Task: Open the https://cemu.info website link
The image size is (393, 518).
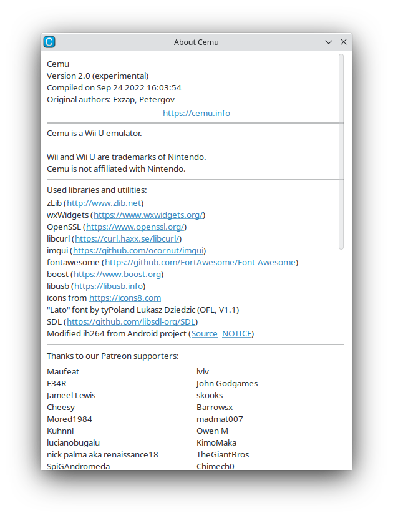Action: (x=196, y=113)
